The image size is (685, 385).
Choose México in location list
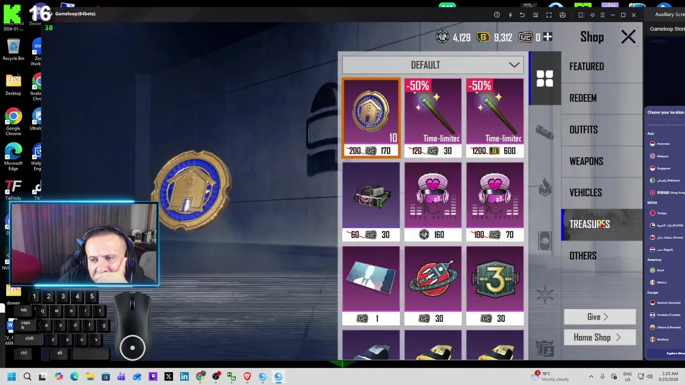[x=661, y=282]
